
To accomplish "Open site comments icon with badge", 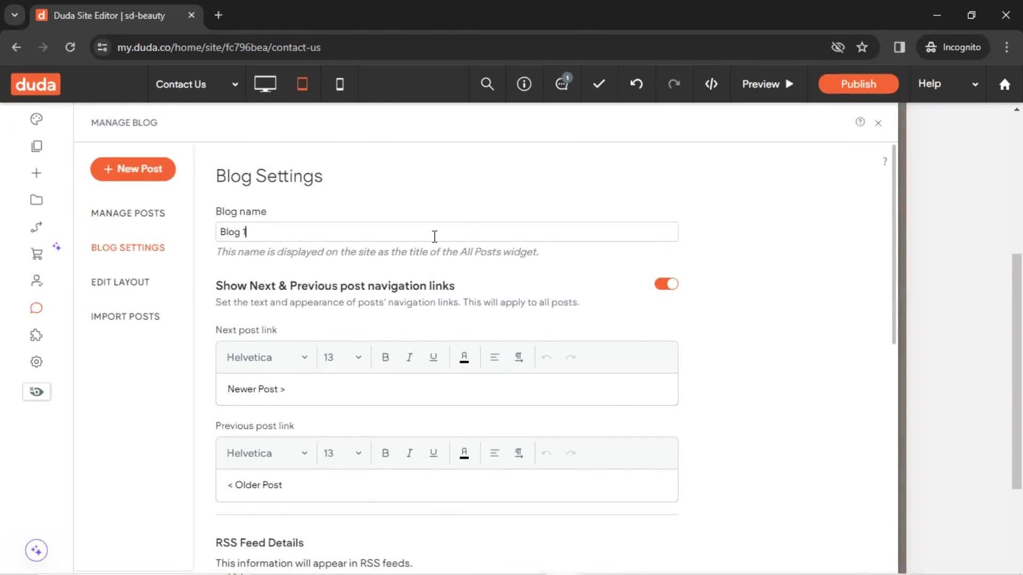I will tap(562, 83).
